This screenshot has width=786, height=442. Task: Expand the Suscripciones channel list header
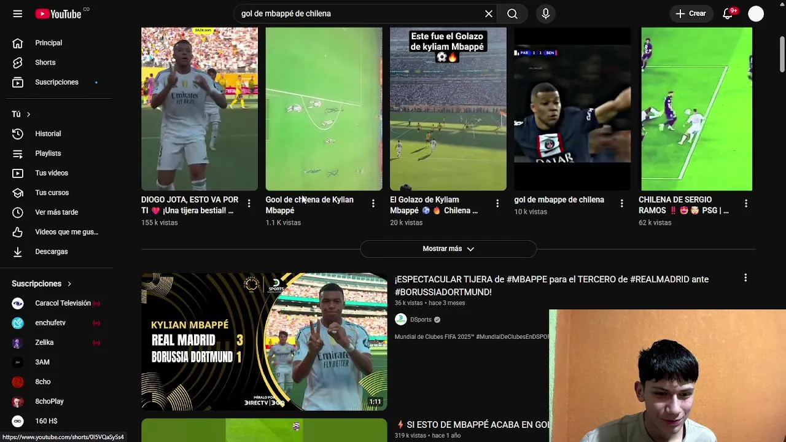42,284
